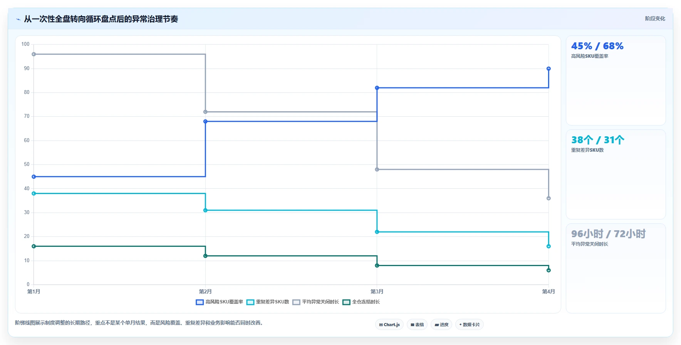
Task: Select the 96小时 / 72小时 close-time card
Action: pos(616,268)
